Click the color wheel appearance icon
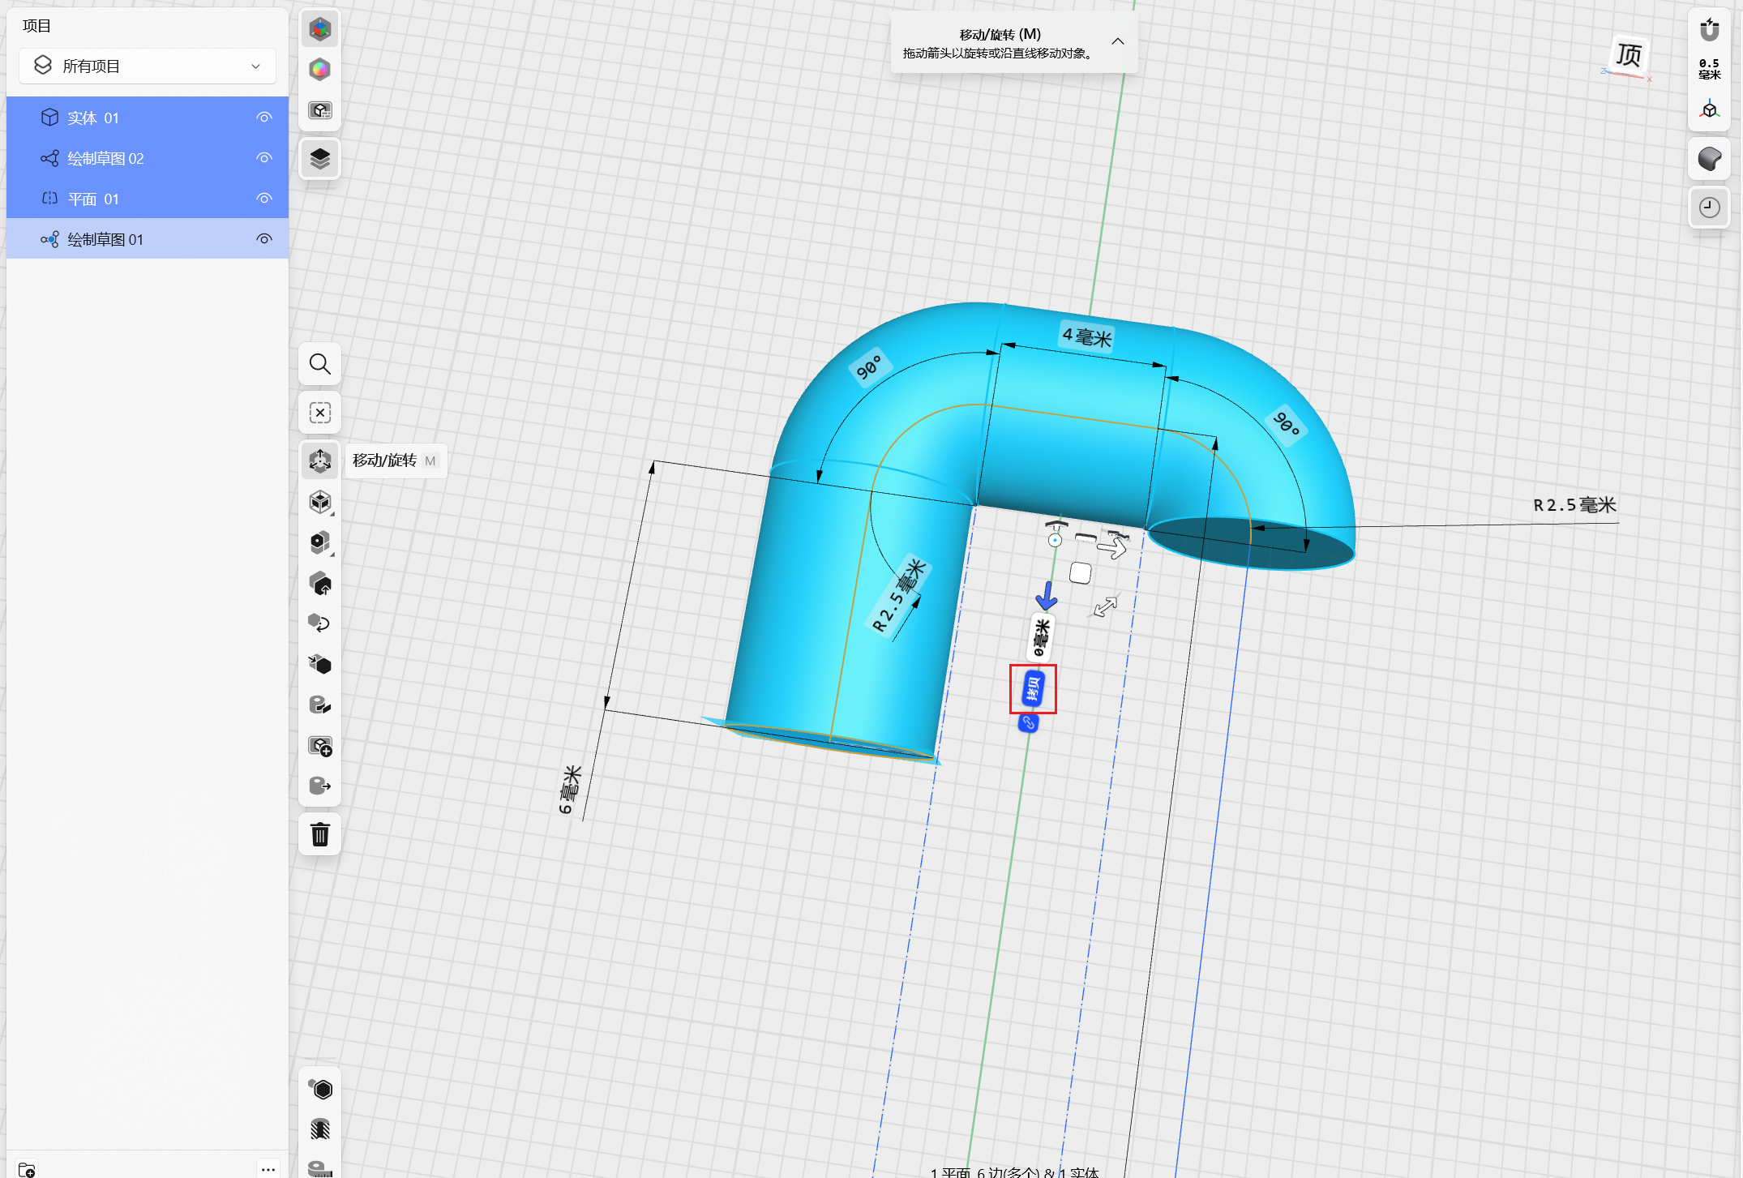This screenshot has height=1178, width=1743. pyautogui.click(x=319, y=70)
